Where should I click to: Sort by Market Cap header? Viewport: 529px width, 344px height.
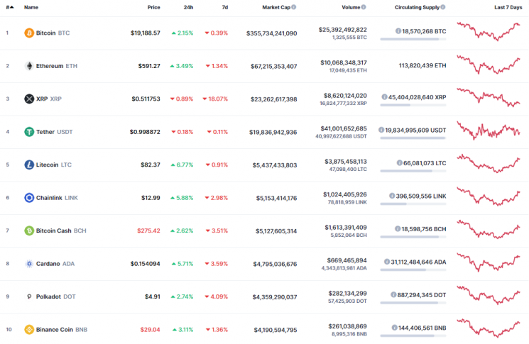tap(276, 7)
